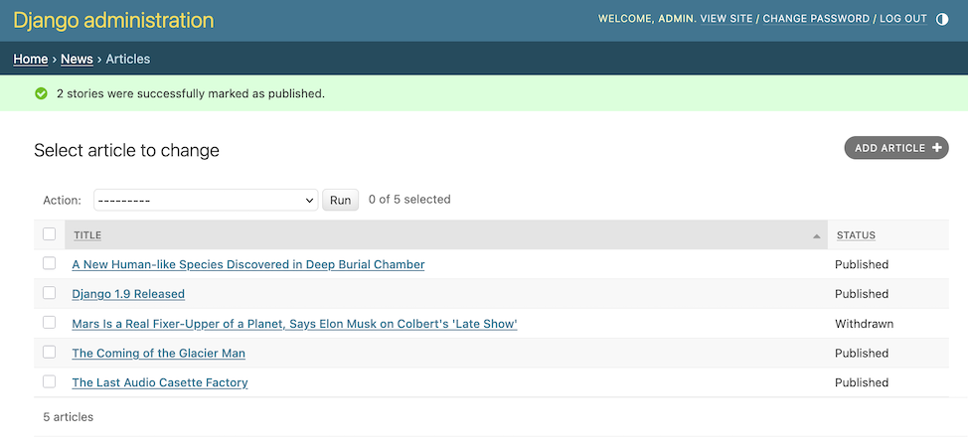Select the checkbox for the Mars Fixer-Upper article

click(x=50, y=323)
